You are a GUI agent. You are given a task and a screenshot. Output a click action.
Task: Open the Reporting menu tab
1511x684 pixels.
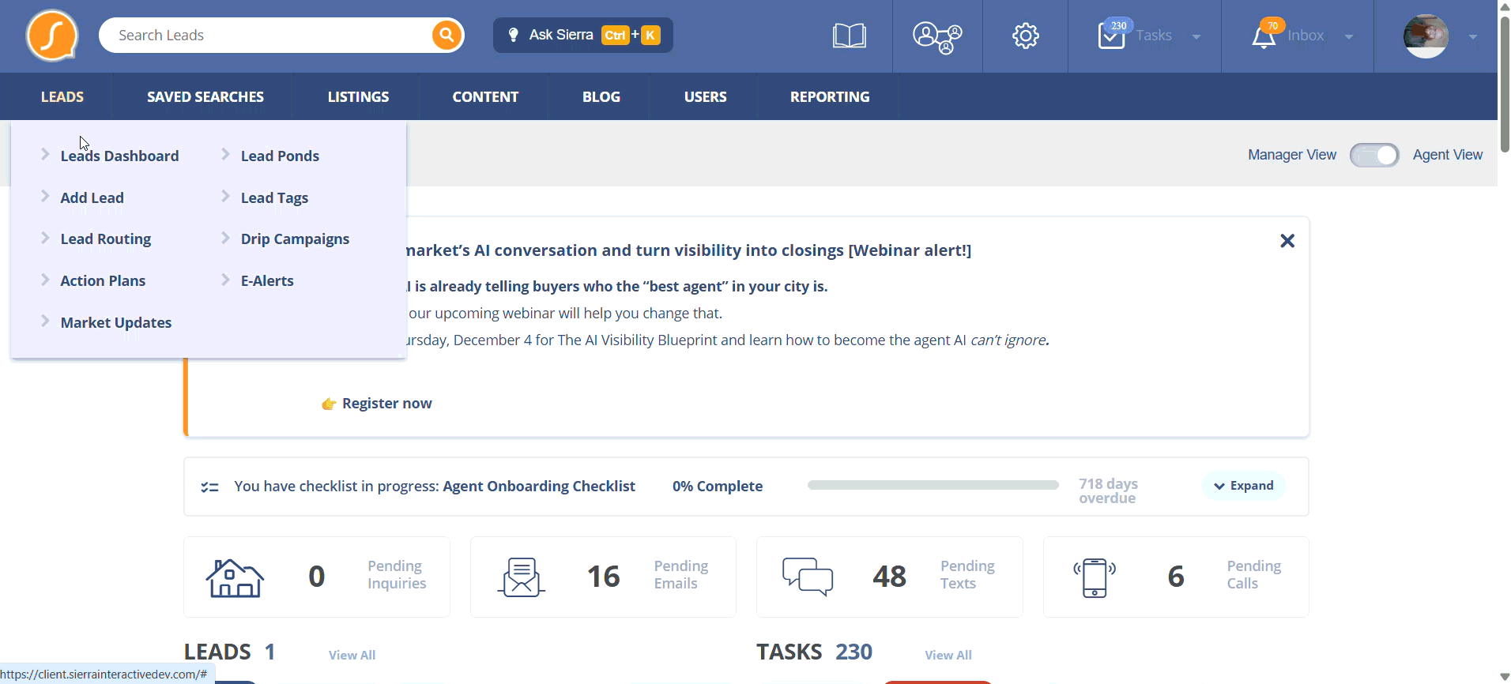[829, 97]
